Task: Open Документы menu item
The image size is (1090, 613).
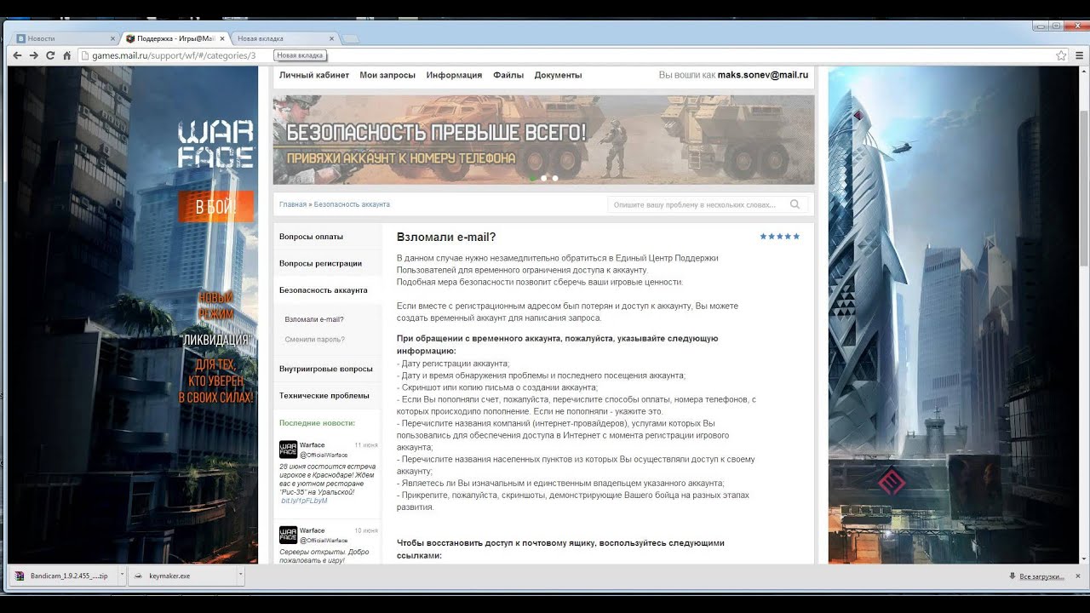Action: click(x=558, y=75)
